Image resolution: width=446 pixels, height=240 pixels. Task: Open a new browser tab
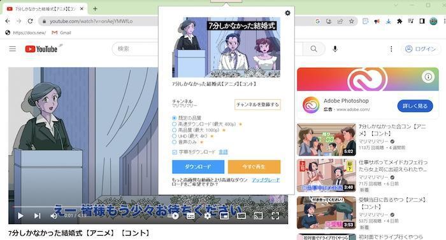pos(95,9)
